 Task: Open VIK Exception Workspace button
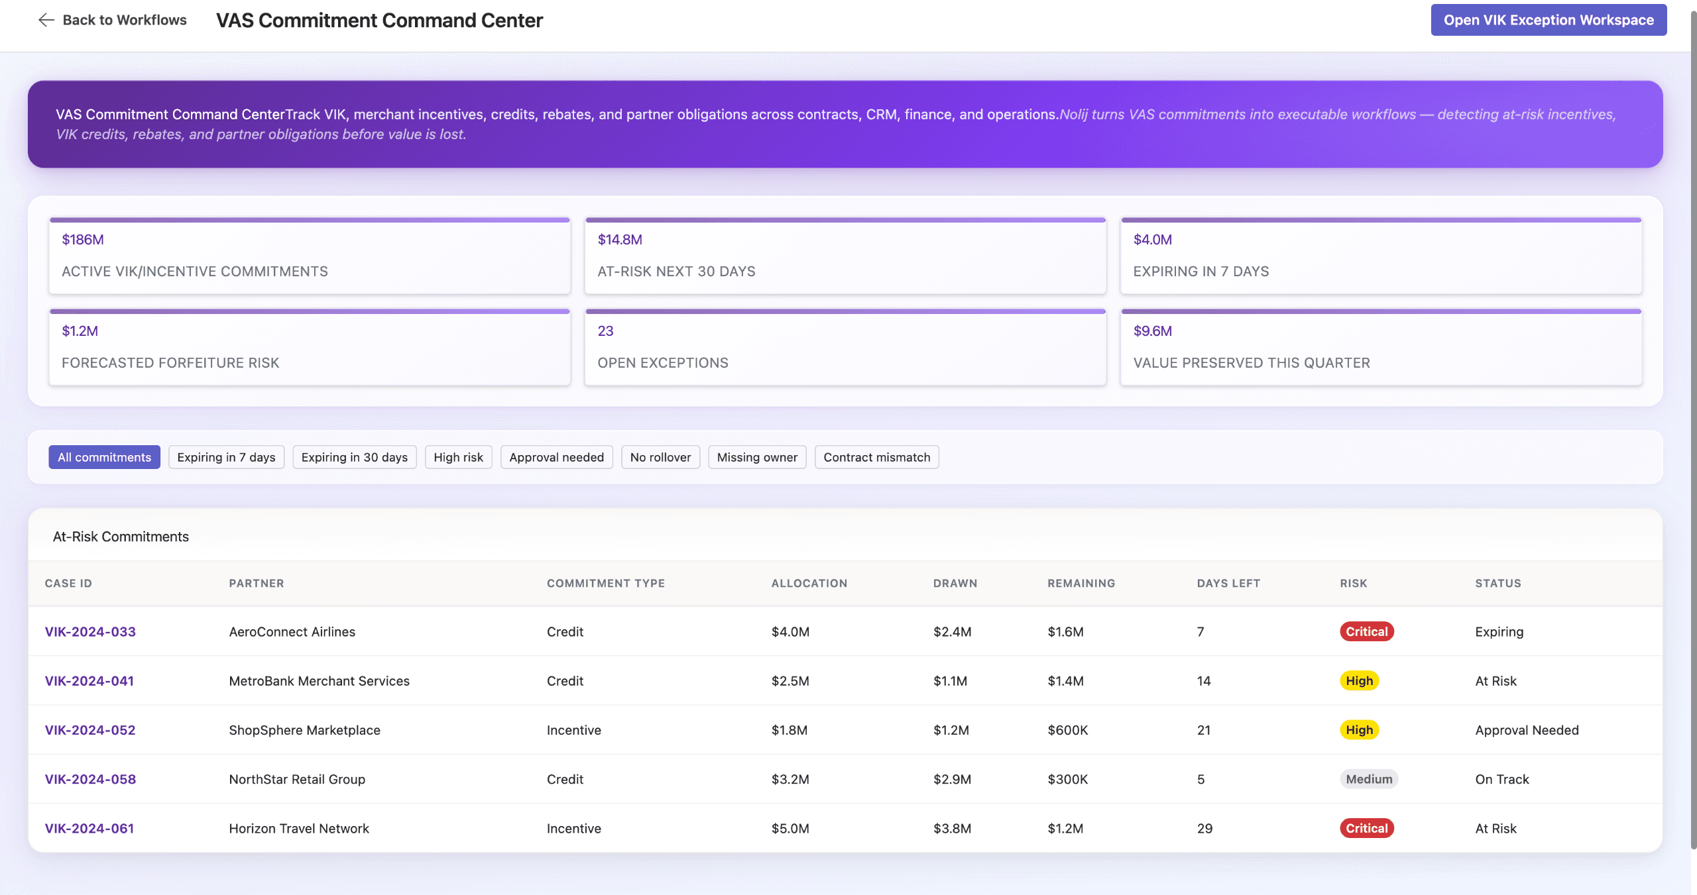pos(1549,20)
